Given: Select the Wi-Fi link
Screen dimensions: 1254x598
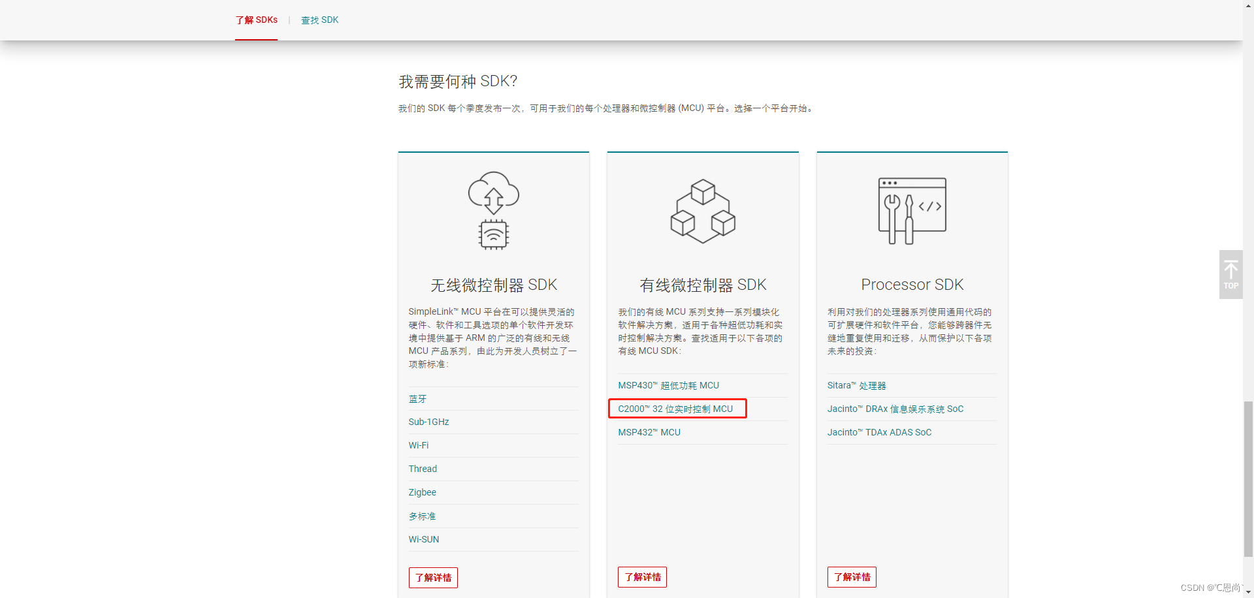Looking at the screenshot, I should coord(419,446).
